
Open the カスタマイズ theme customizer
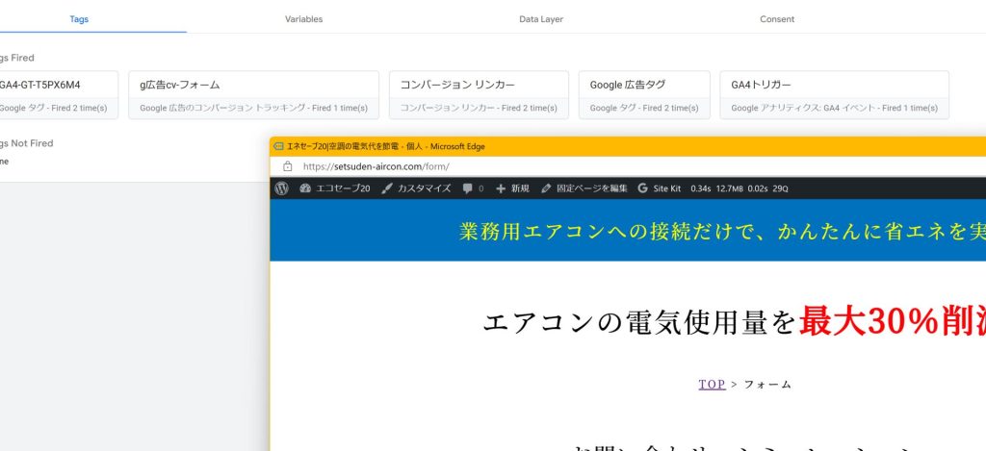(x=415, y=188)
